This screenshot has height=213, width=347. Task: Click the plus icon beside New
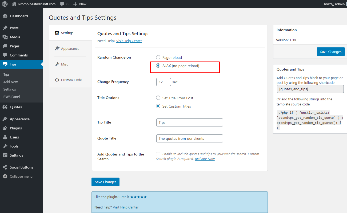pyautogui.click(x=75, y=4)
